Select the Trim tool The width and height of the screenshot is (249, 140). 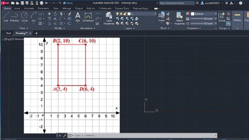click(61, 14)
